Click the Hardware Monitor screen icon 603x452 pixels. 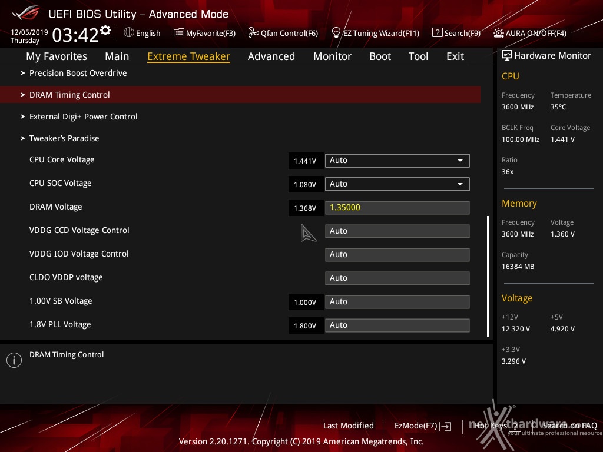pyautogui.click(x=507, y=55)
